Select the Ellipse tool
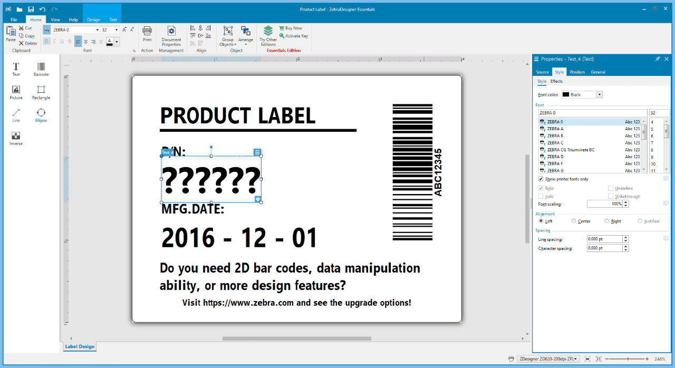The image size is (675, 368). tap(41, 115)
